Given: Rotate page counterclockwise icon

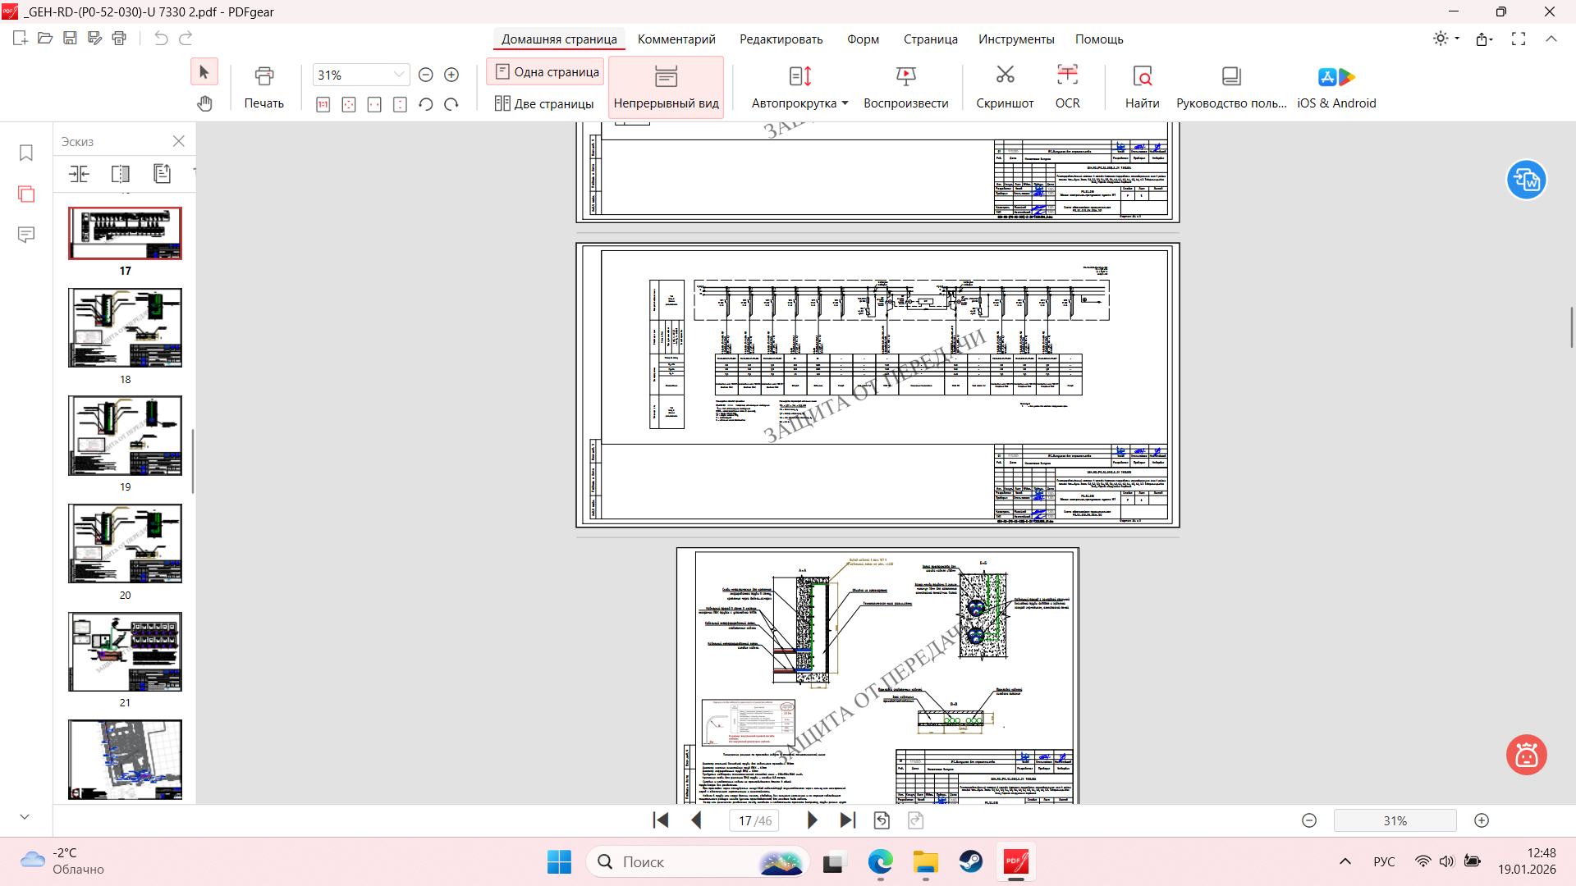Looking at the screenshot, I should click(x=425, y=104).
